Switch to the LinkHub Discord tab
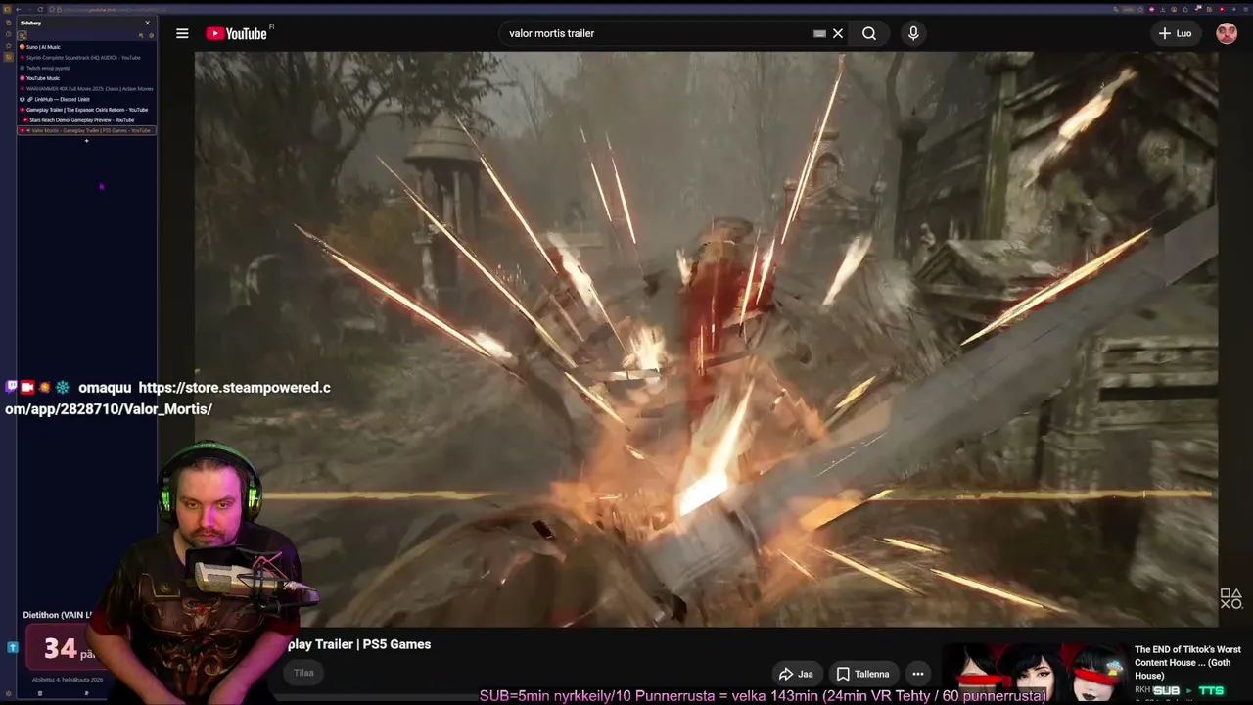1253x705 pixels. coord(86,99)
